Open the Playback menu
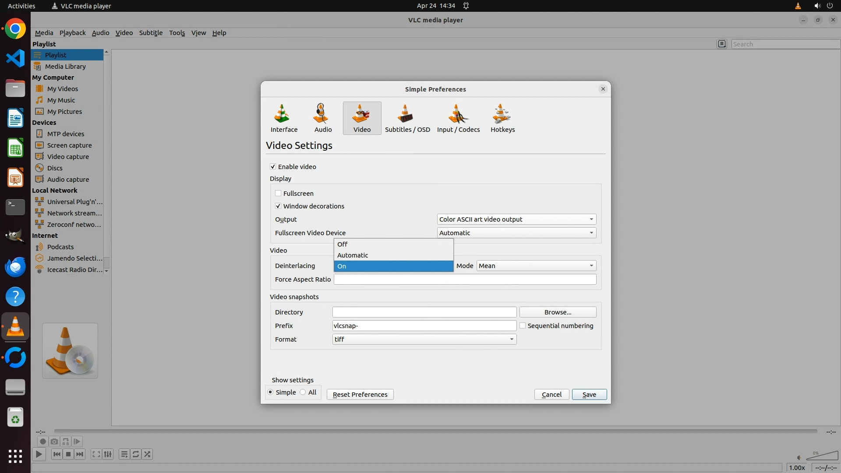The height and width of the screenshot is (473, 841). pos(72,33)
